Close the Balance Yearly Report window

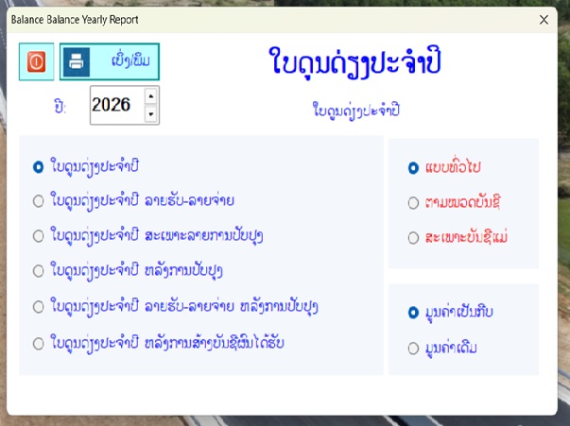(x=544, y=18)
